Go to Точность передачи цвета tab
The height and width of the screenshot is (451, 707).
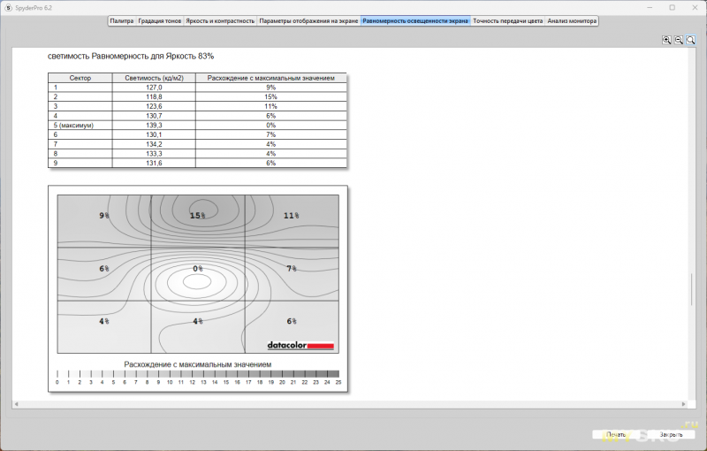pos(507,20)
